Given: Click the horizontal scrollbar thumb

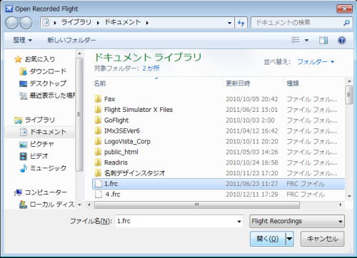Looking at the screenshot, I should click(x=197, y=205).
